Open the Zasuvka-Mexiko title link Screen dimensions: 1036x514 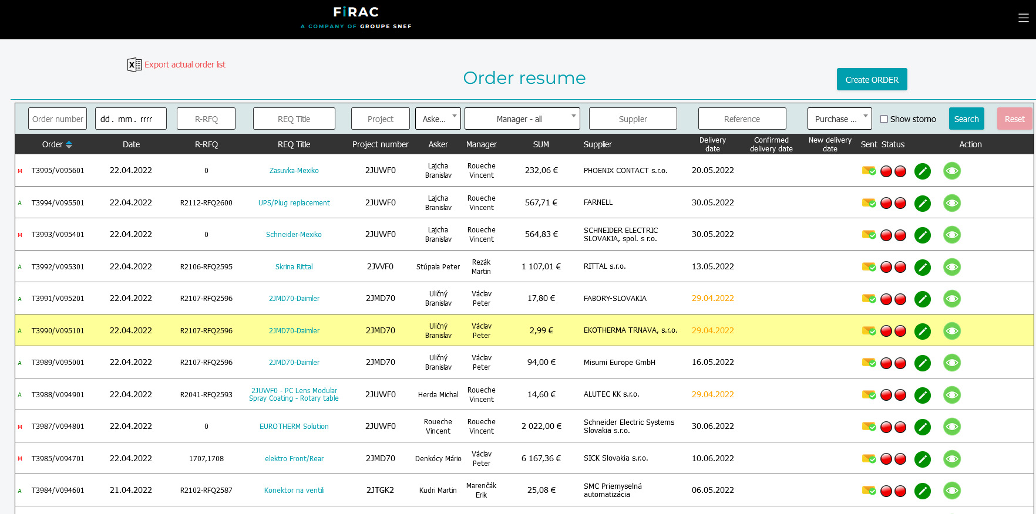(x=294, y=171)
